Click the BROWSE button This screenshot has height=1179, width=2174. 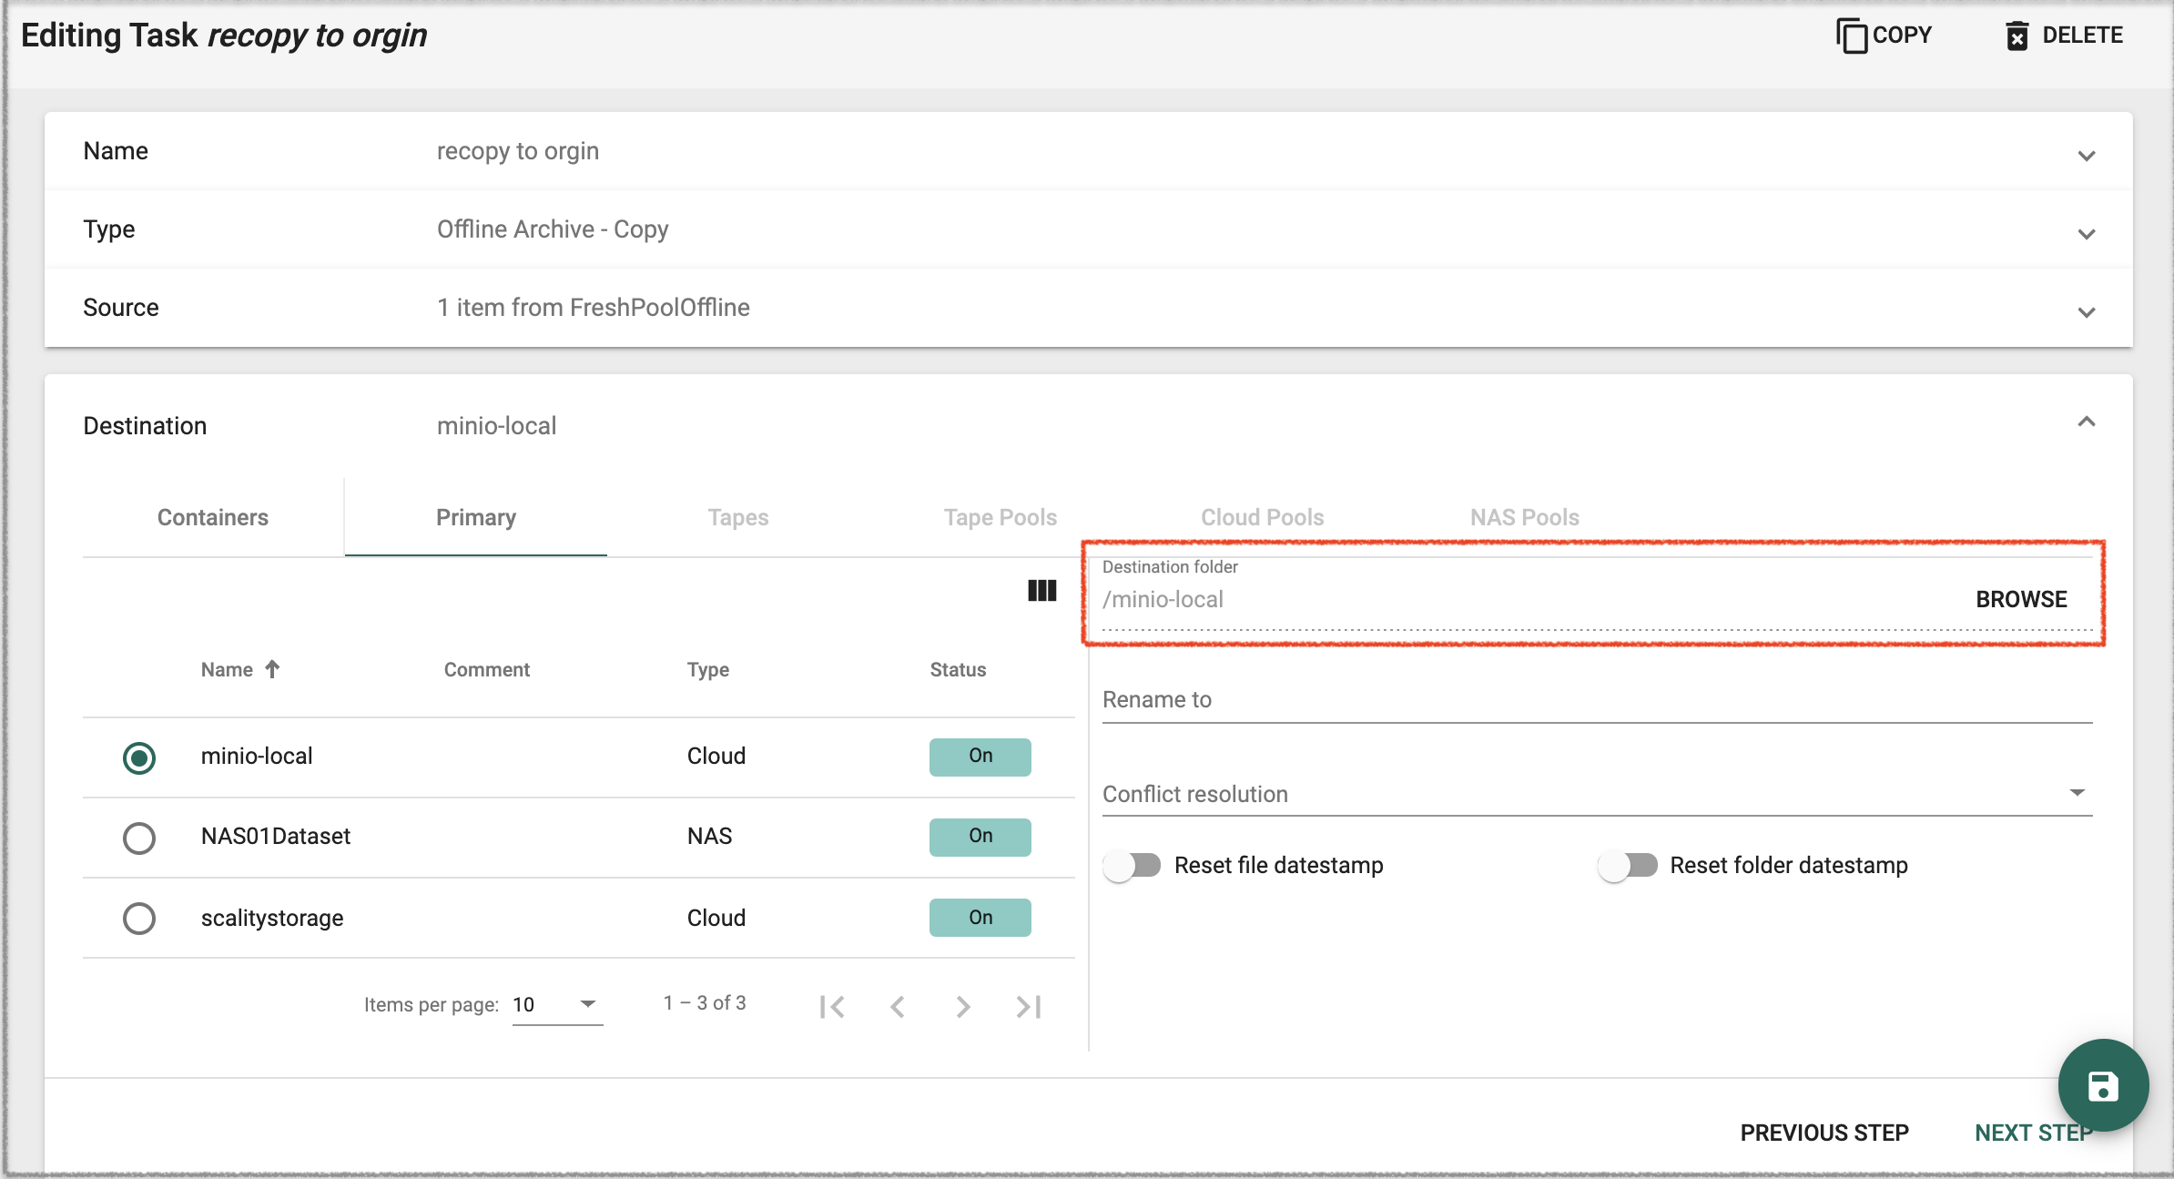coord(2021,599)
